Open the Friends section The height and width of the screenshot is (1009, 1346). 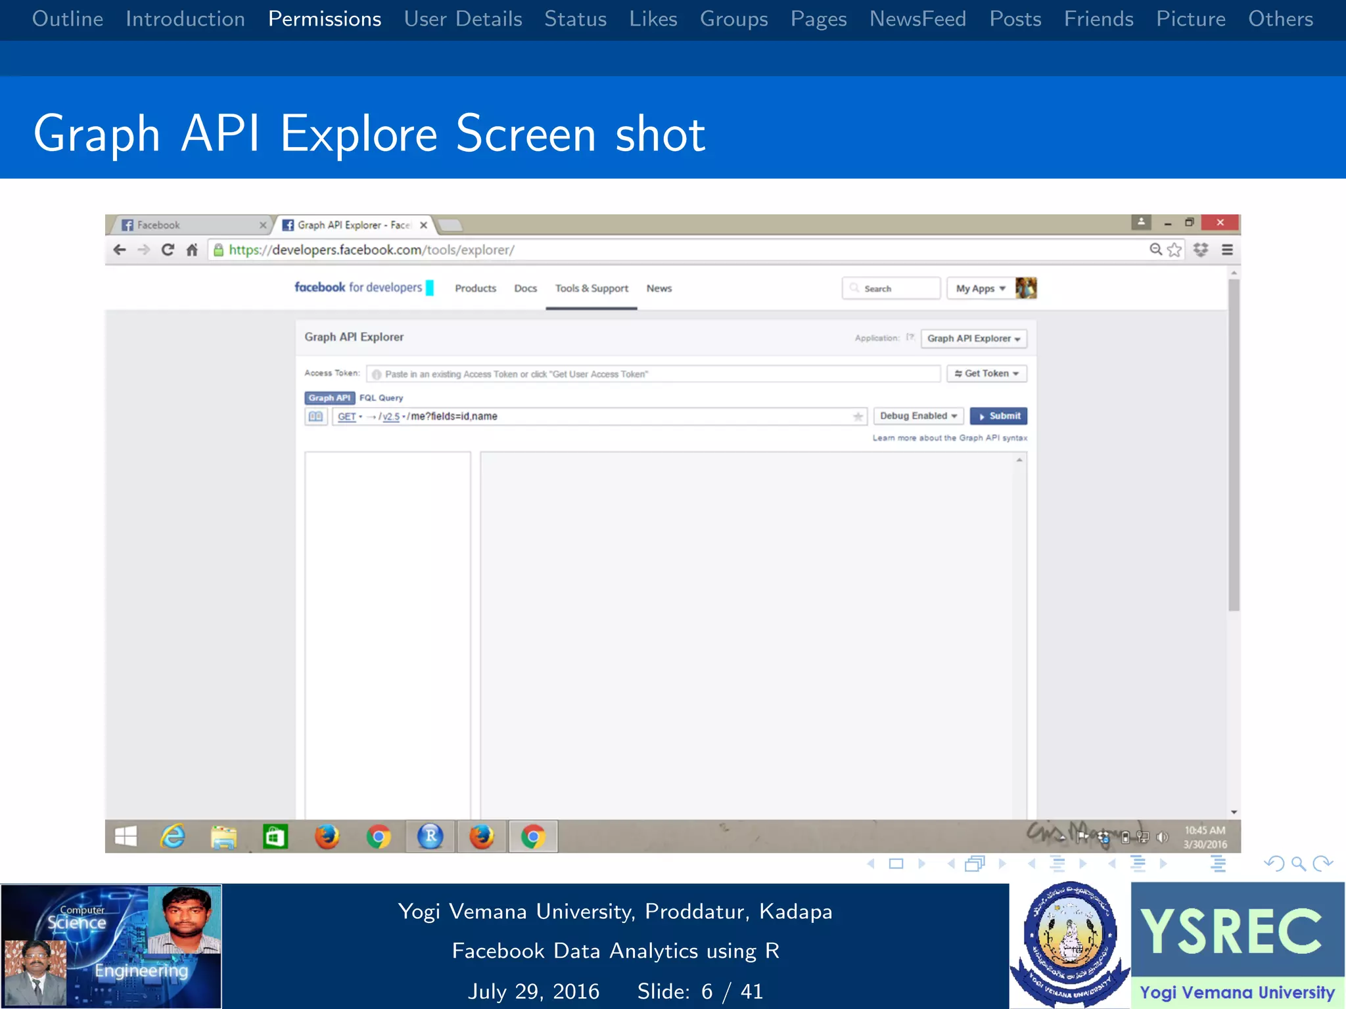pyautogui.click(x=1099, y=19)
